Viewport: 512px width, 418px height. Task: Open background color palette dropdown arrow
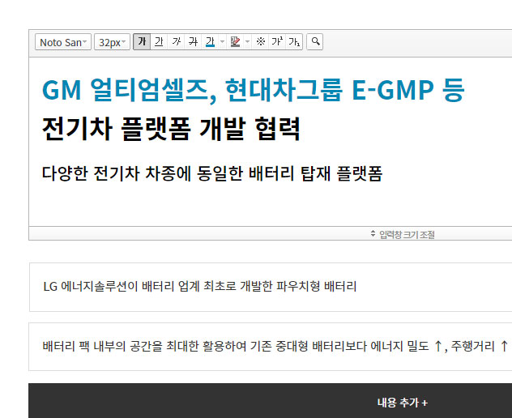[248, 42]
